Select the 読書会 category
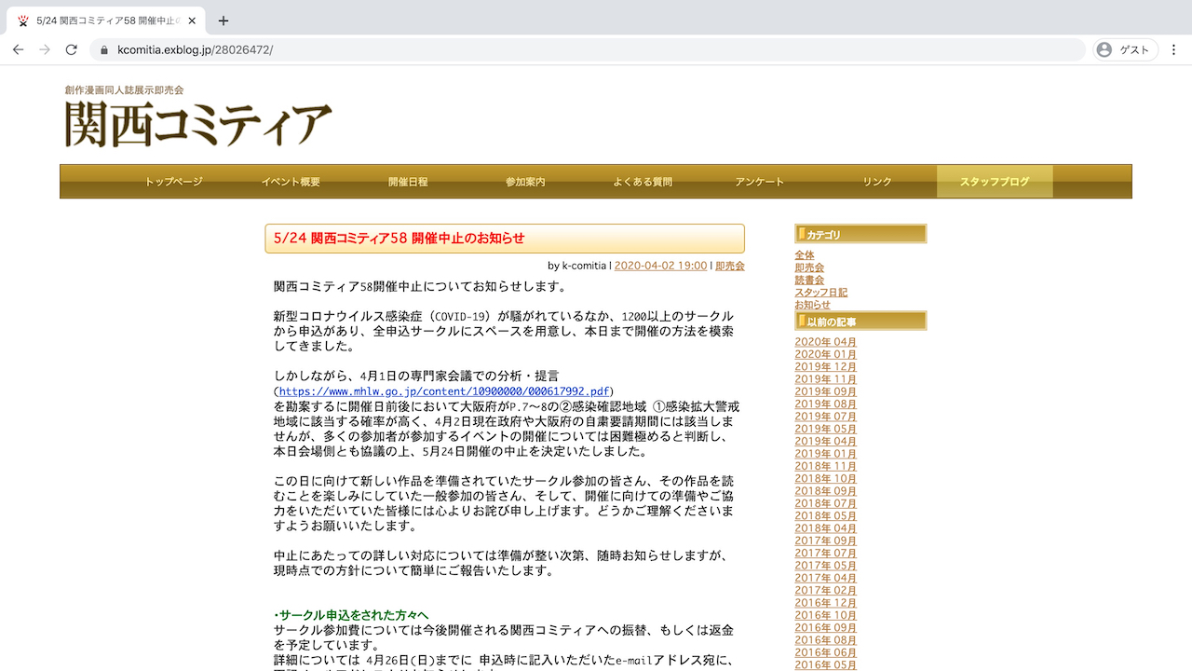The height and width of the screenshot is (671, 1192). (x=809, y=280)
